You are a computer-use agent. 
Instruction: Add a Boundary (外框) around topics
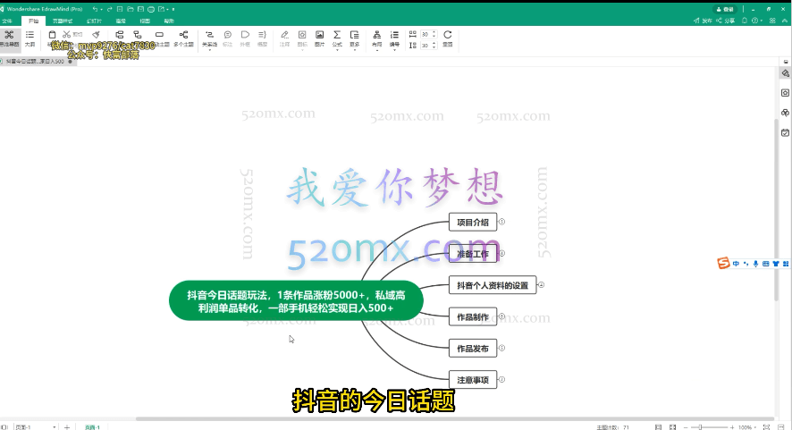pyautogui.click(x=245, y=38)
